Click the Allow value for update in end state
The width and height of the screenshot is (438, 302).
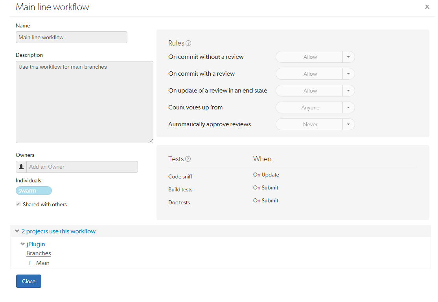[x=309, y=91]
